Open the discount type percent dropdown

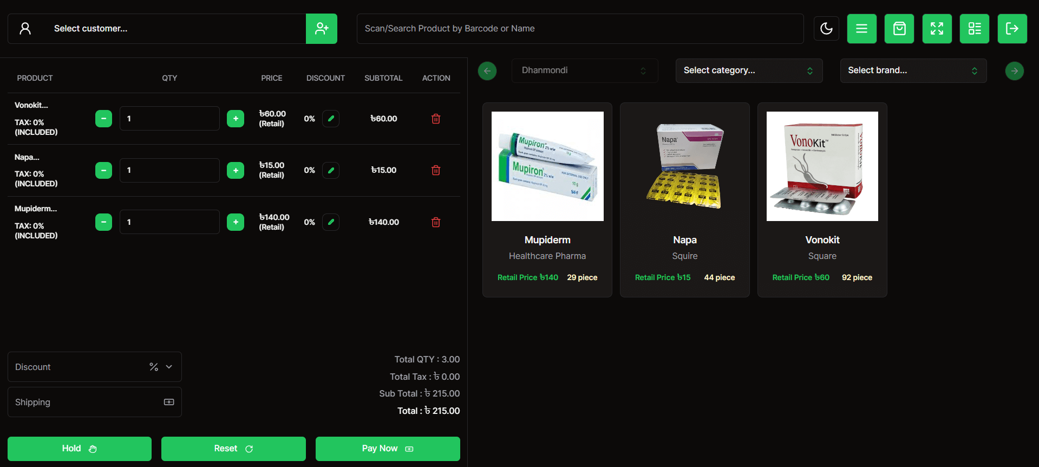click(161, 367)
